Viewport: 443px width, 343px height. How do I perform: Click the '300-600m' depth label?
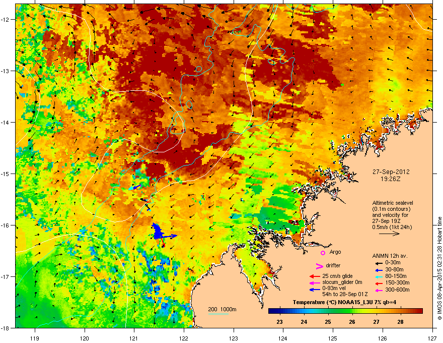click(x=397, y=290)
